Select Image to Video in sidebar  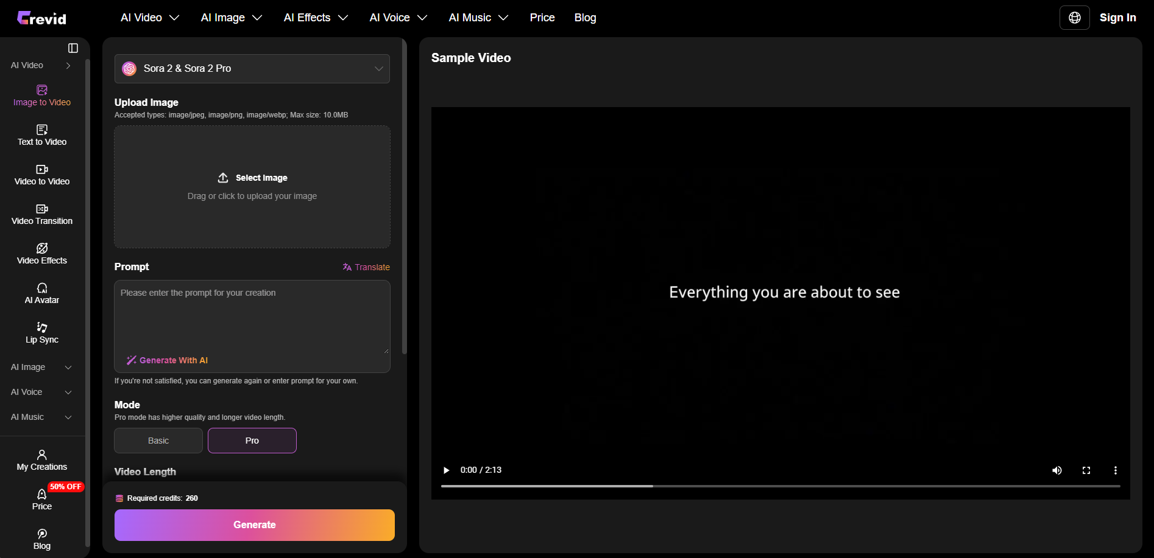coord(42,96)
